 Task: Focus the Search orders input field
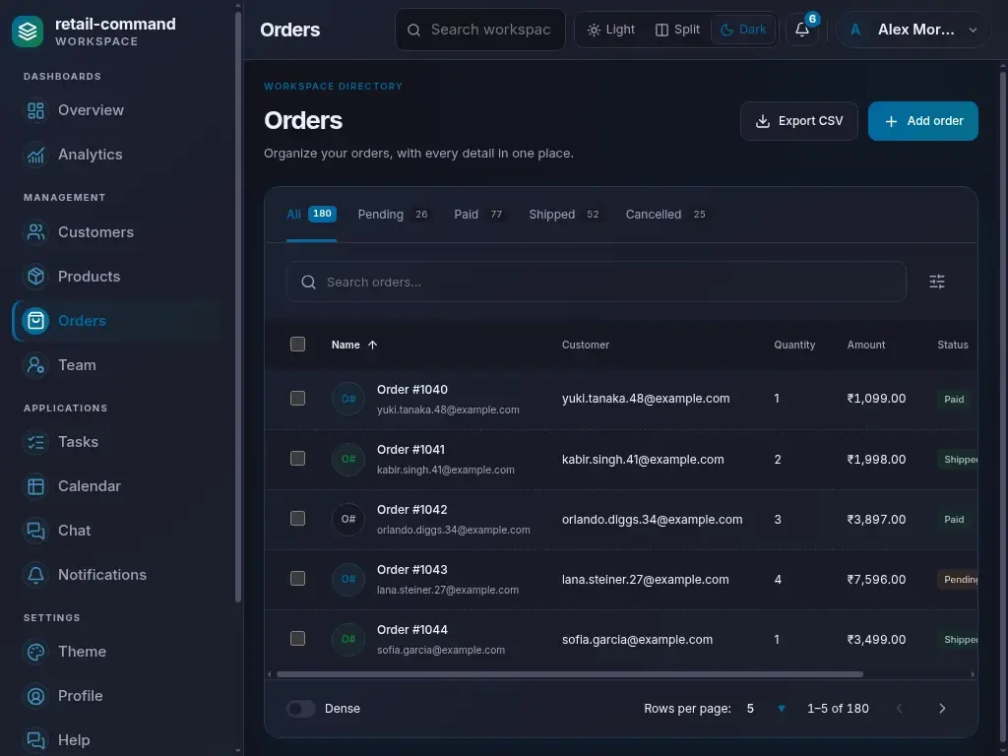[x=597, y=282]
